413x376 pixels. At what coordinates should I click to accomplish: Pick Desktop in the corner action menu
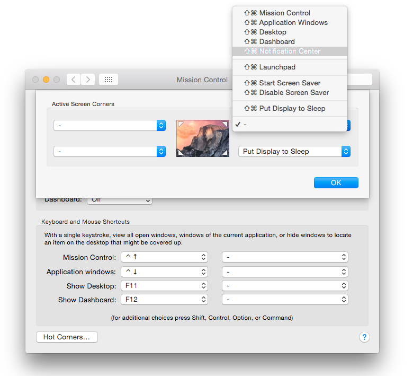290,32
